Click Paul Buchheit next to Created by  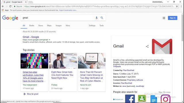click(129, 70)
